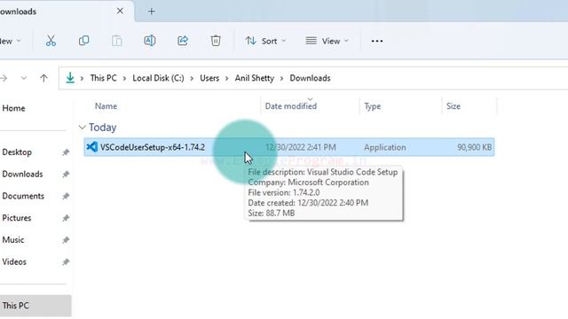Screen dimensions: 568x319
Task: Open Desktop in navigation pane
Action: (17, 152)
